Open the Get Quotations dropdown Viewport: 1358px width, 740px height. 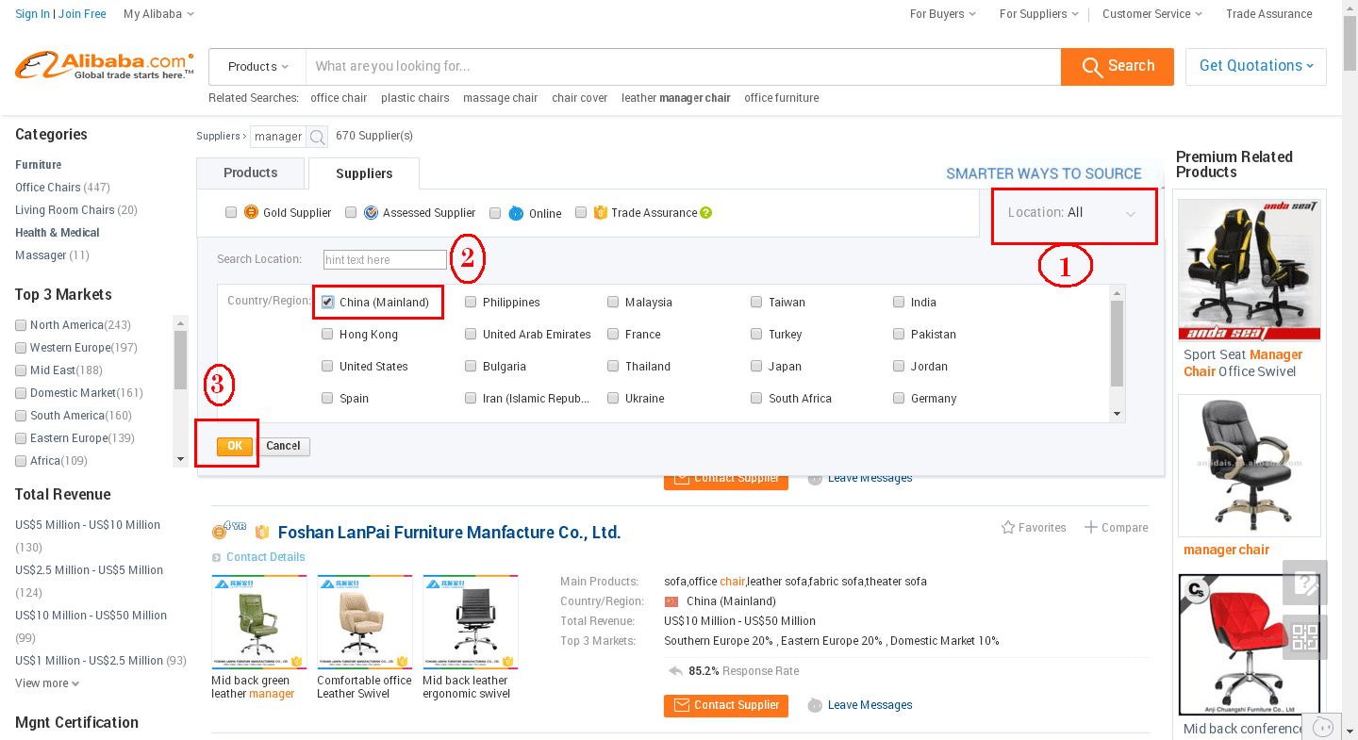[x=1256, y=66]
